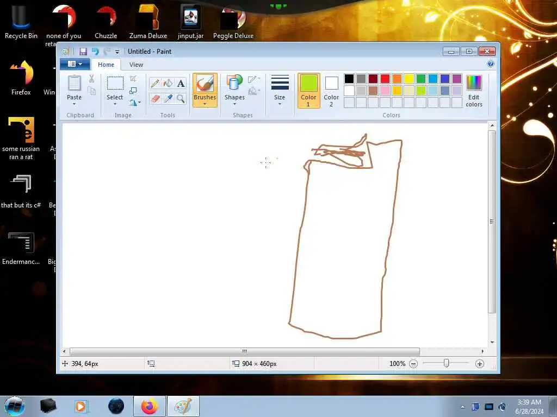Viewport: 557px width, 417px height.
Task: Click the Copy icon in Clipboard group
Action: 91,91
